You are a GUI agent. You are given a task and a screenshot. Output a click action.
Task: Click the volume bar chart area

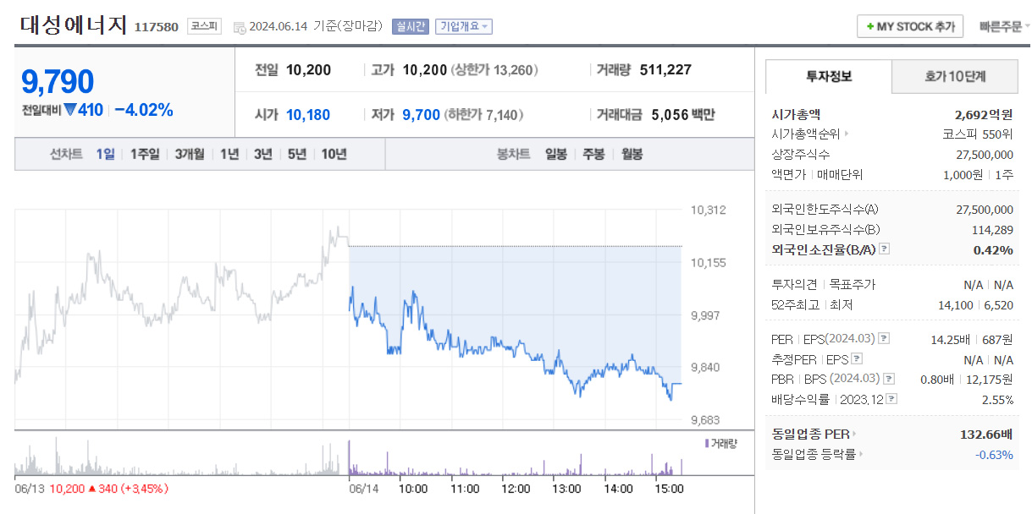click(348, 456)
